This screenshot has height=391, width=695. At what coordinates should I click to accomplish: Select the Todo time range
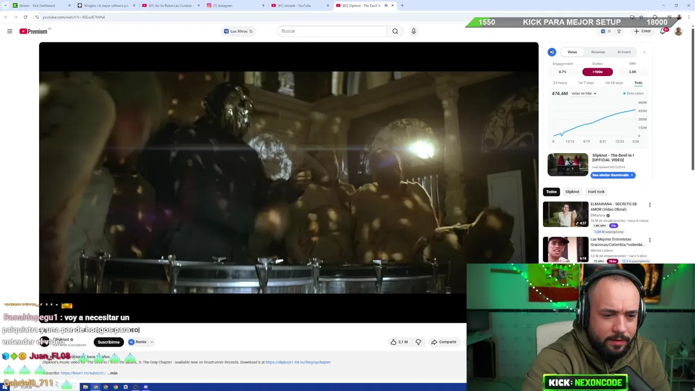(x=638, y=83)
